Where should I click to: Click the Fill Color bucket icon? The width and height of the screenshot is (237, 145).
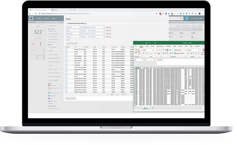coord(156,53)
